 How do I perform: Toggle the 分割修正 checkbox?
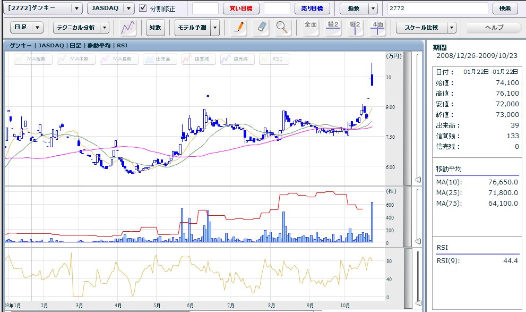143,9
